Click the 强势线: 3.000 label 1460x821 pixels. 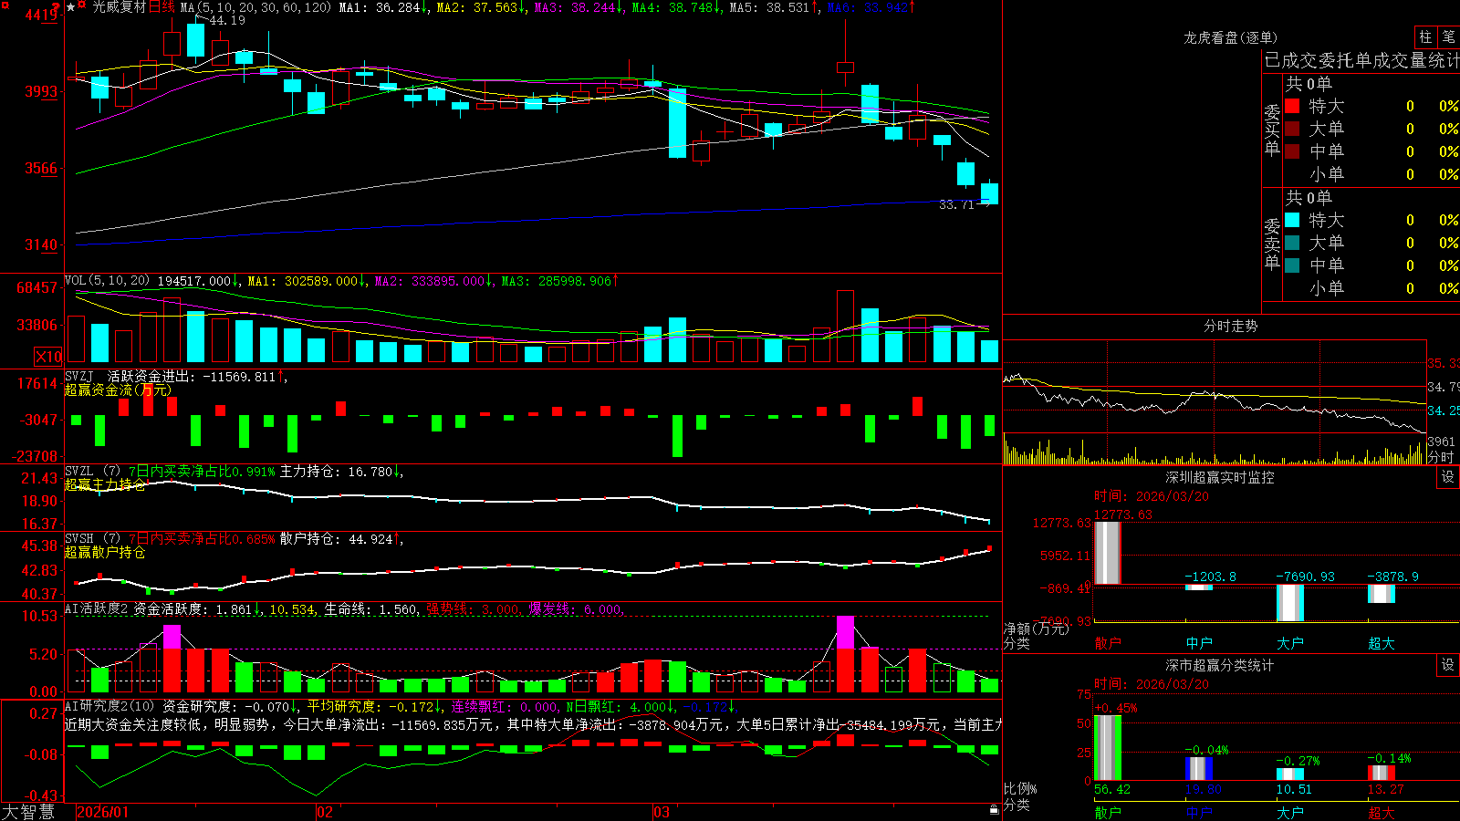pyautogui.click(x=473, y=609)
